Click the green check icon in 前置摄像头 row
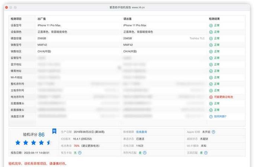 pyautogui.click(x=211, y=110)
